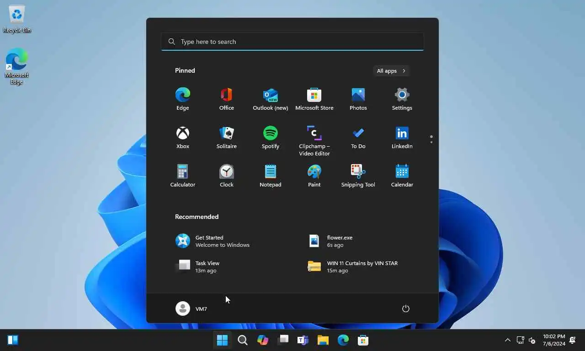Screen dimensions: 585x351
Task: Go to next pinned apps page dot
Action: [431, 142]
